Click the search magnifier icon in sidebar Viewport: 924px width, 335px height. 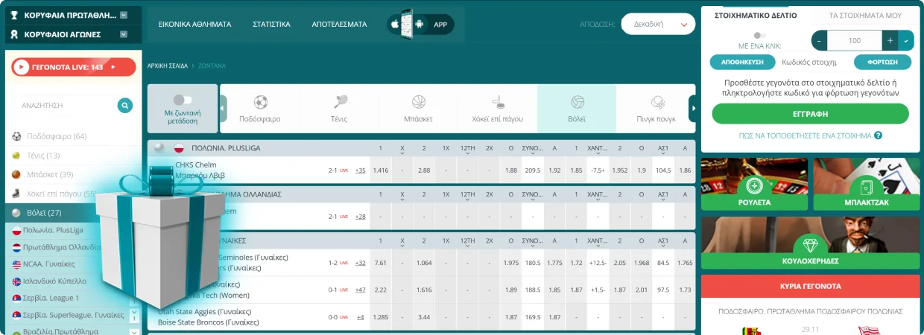click(125, 106)
